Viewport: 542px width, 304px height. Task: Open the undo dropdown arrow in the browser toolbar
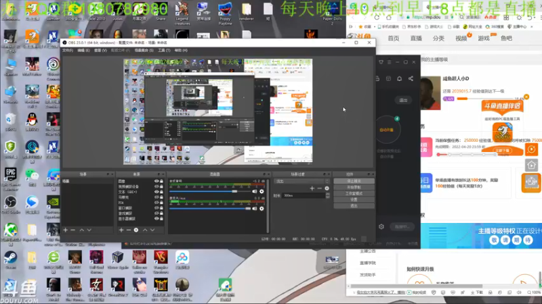[535, 18]
